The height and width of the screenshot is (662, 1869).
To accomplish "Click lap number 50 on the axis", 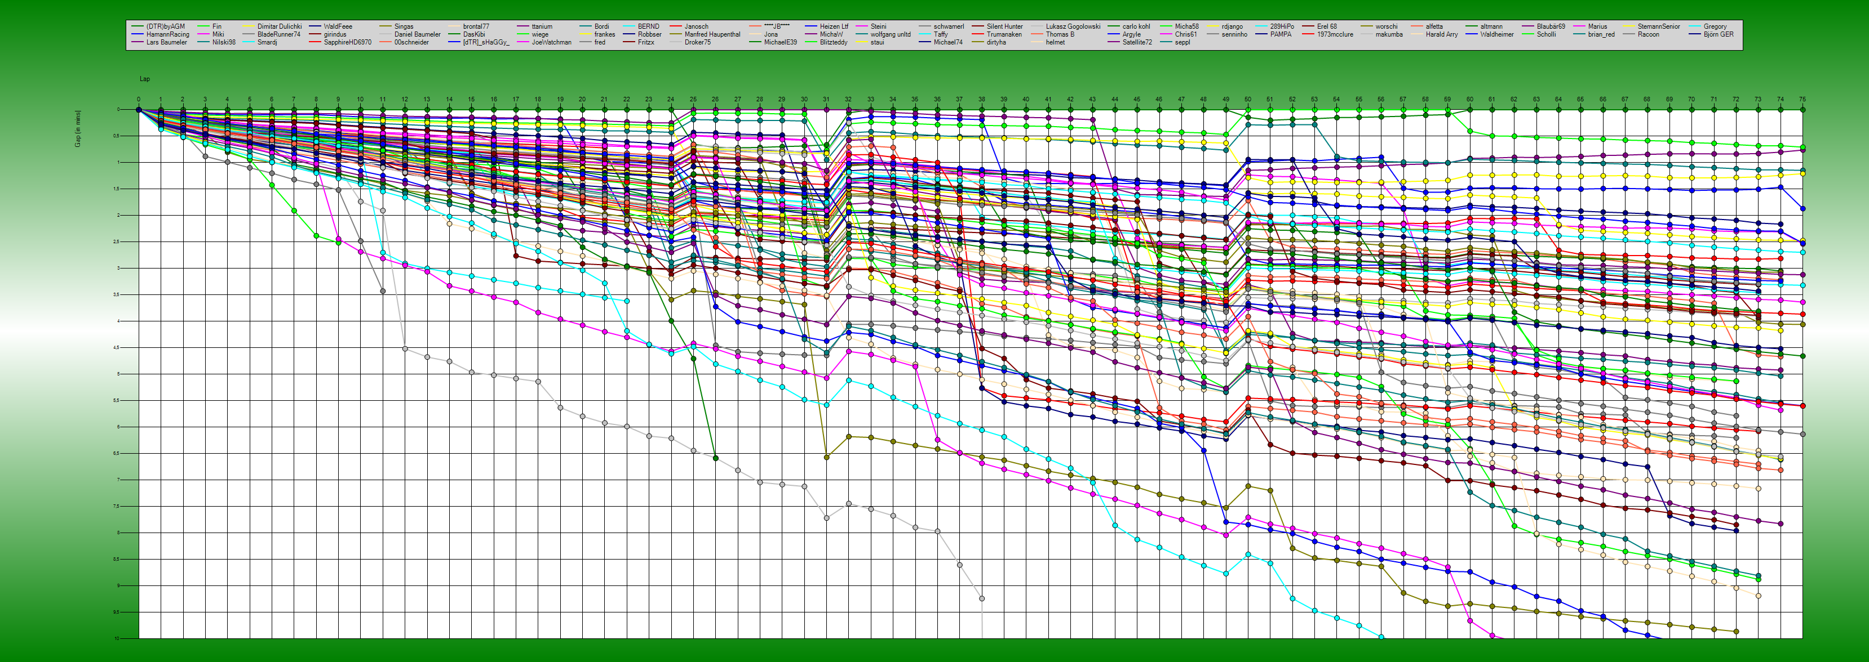I will coord(1248,99).
